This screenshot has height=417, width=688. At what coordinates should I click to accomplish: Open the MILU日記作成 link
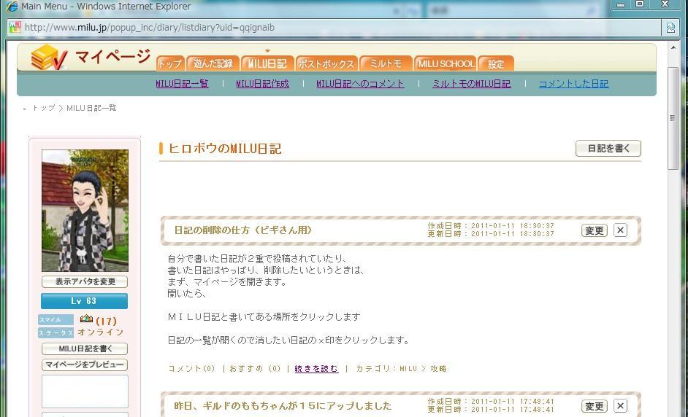pyautogui.click(x=262, y=84)
